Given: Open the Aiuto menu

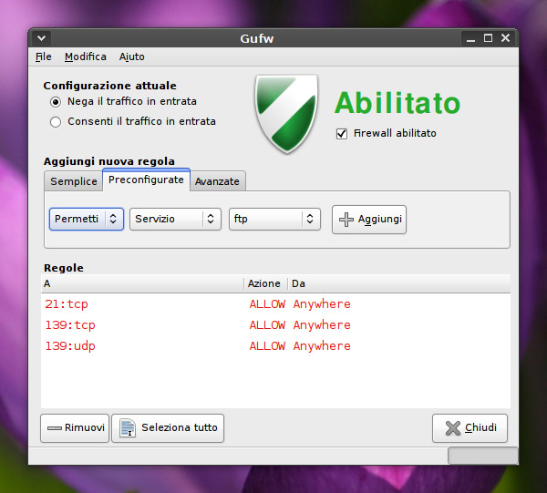Looking at the screenshot, I should [x=132, y=56].
